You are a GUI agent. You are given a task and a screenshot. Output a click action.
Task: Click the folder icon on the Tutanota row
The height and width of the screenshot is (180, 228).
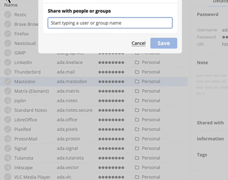[137, 158]
